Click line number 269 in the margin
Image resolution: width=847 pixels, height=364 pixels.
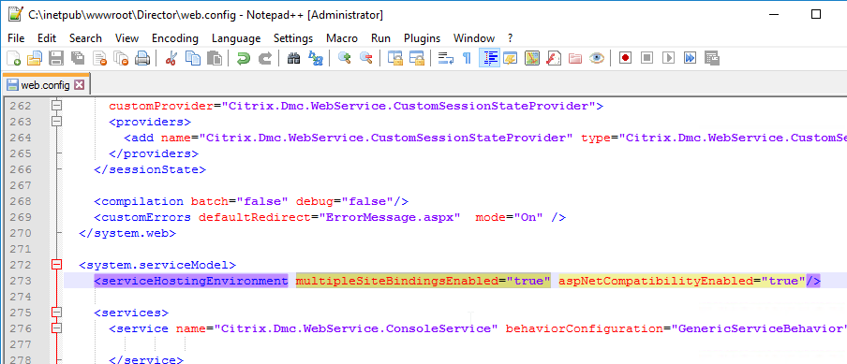tap(21, 217)
